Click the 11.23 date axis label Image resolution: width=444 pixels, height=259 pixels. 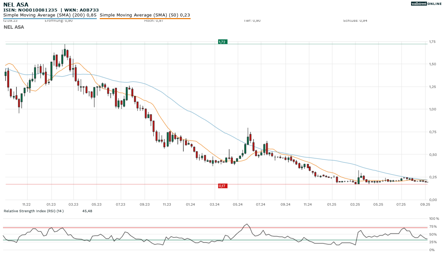pos(167,205)
